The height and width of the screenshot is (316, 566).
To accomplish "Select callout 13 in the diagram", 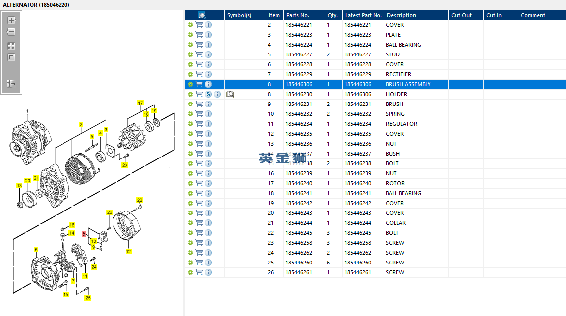I will point(19,186).
